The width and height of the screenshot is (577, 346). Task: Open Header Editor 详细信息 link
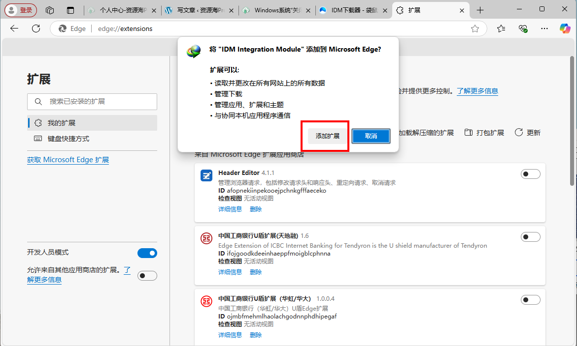click(x=230, y=209)
